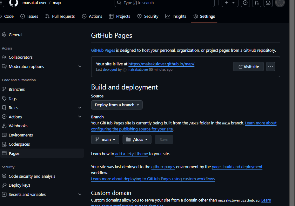
Task: Open the three-dots site options menu
Action: tap(271, 67)
